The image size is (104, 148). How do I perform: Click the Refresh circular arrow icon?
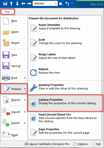click(x=33, y=72)
